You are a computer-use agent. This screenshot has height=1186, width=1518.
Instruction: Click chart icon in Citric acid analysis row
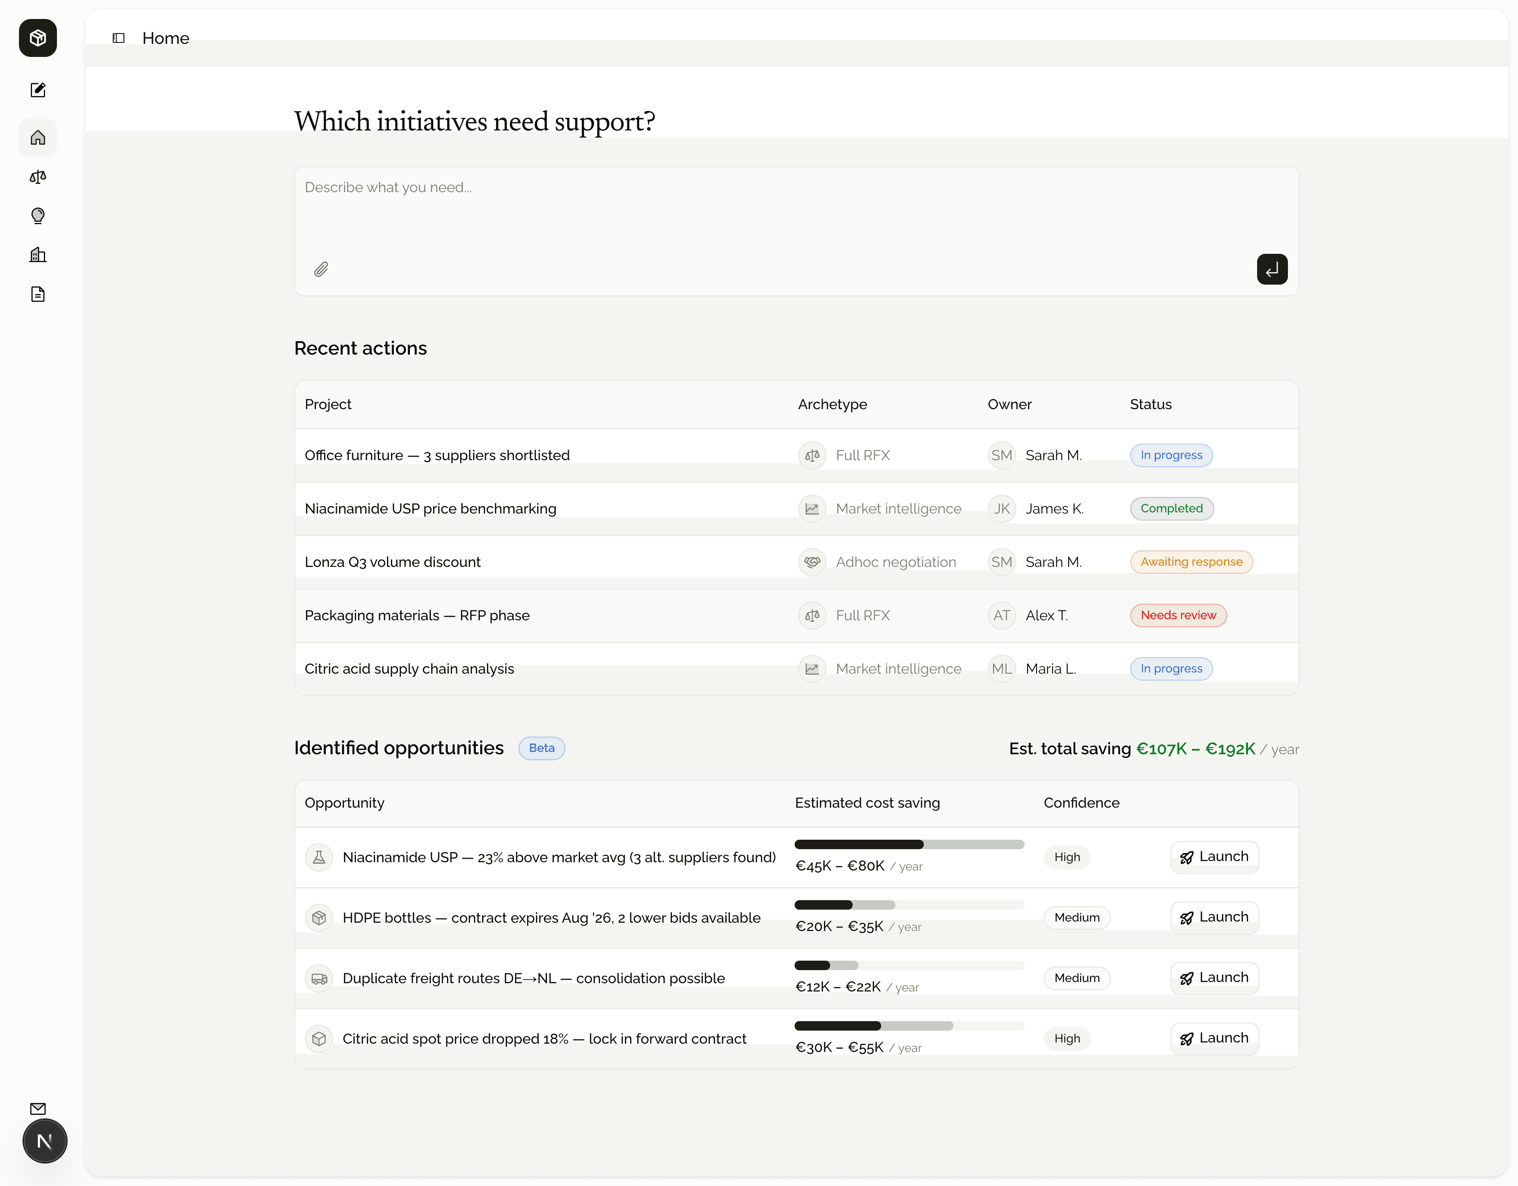(812, 669)
